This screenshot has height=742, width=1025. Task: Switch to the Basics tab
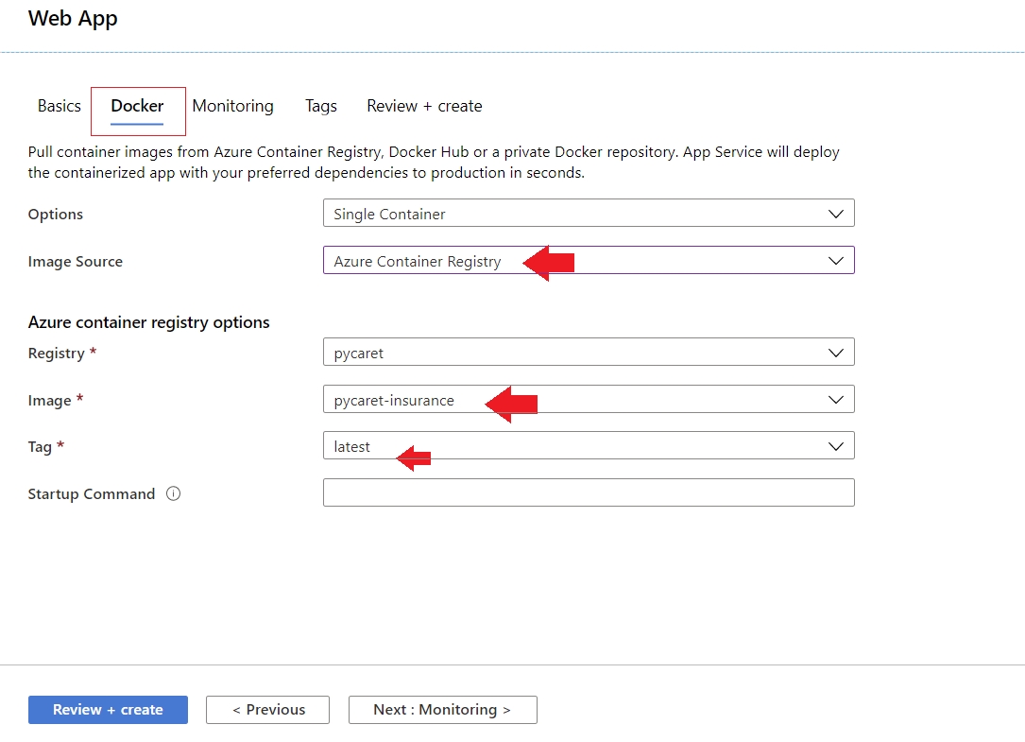[x=59, y=106]
